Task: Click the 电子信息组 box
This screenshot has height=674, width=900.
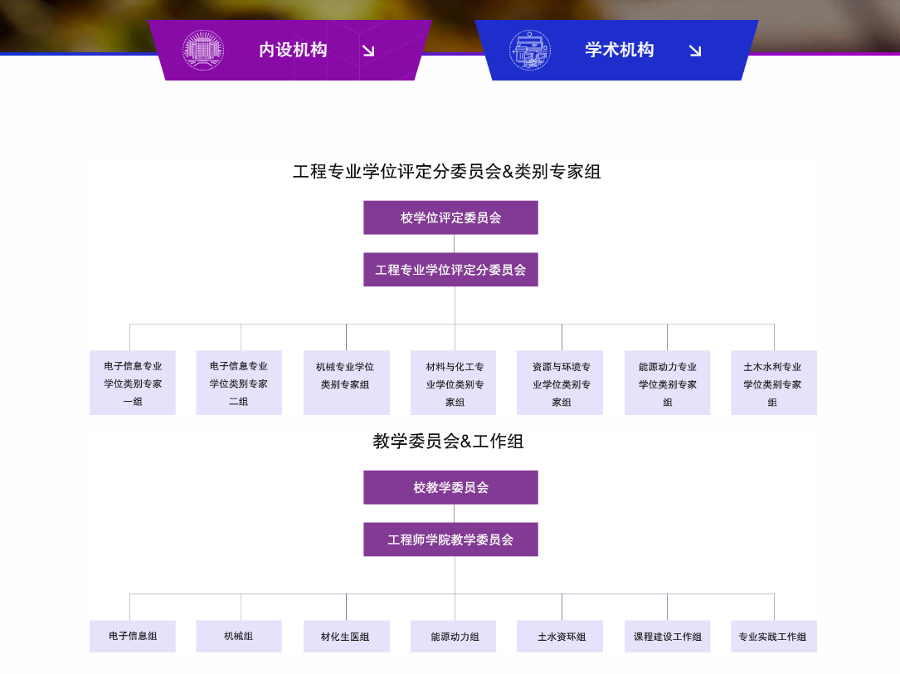Action: (x=133, y=636)
